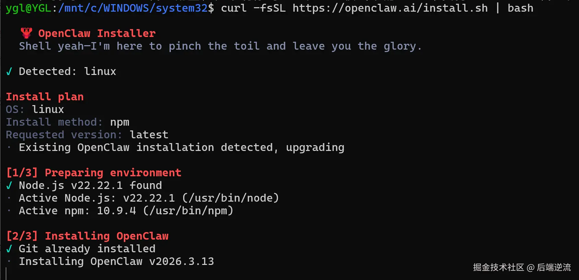
Task: Click the Requested version: latest line
Action: click(87, 135)
